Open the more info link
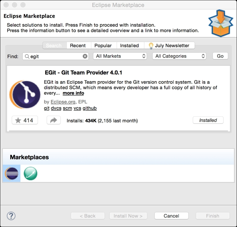The width and height of the screenshot is (237, 227). click(73, 93)
